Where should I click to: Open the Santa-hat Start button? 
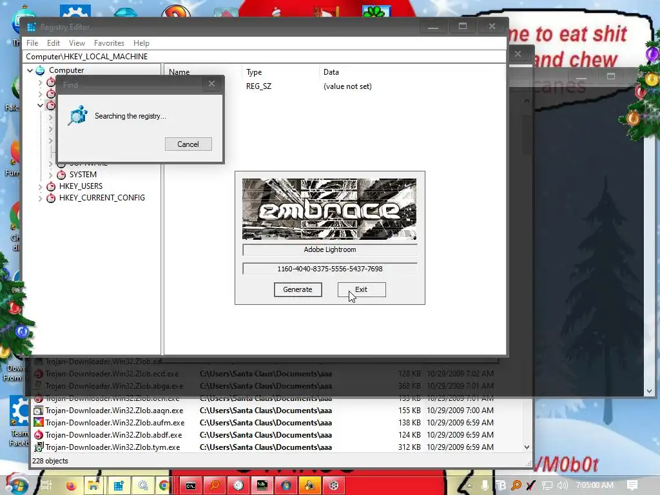point(17,484)
